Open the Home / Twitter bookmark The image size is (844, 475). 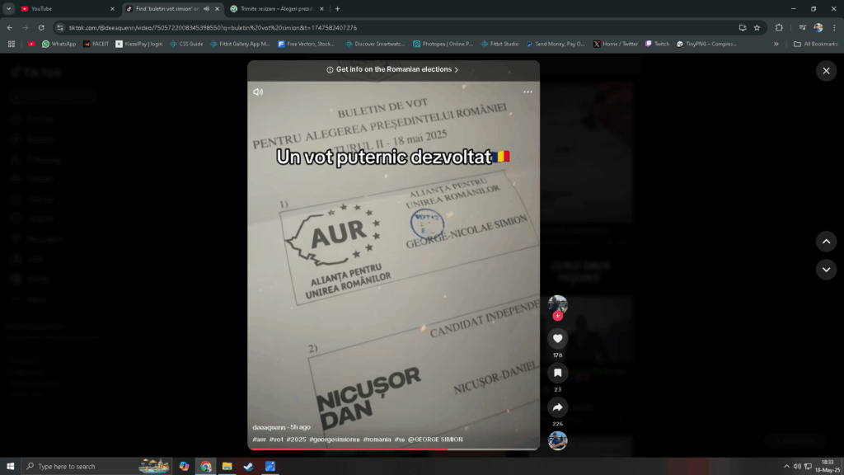click(615, 45)
